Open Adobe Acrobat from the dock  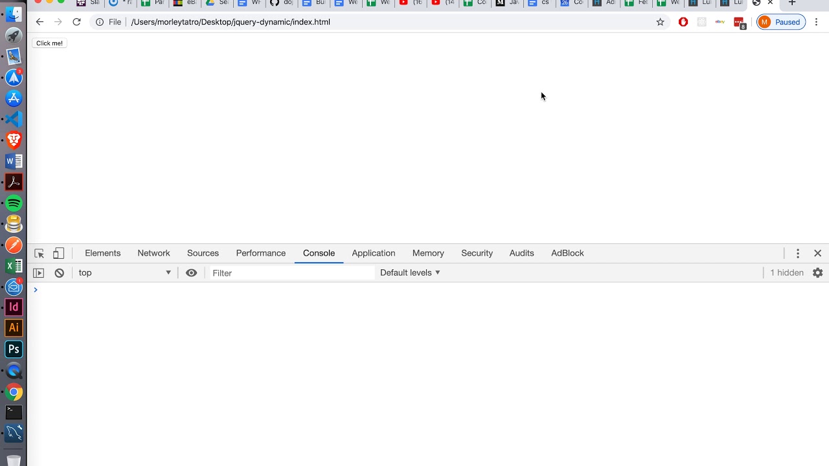coord(14,182)
